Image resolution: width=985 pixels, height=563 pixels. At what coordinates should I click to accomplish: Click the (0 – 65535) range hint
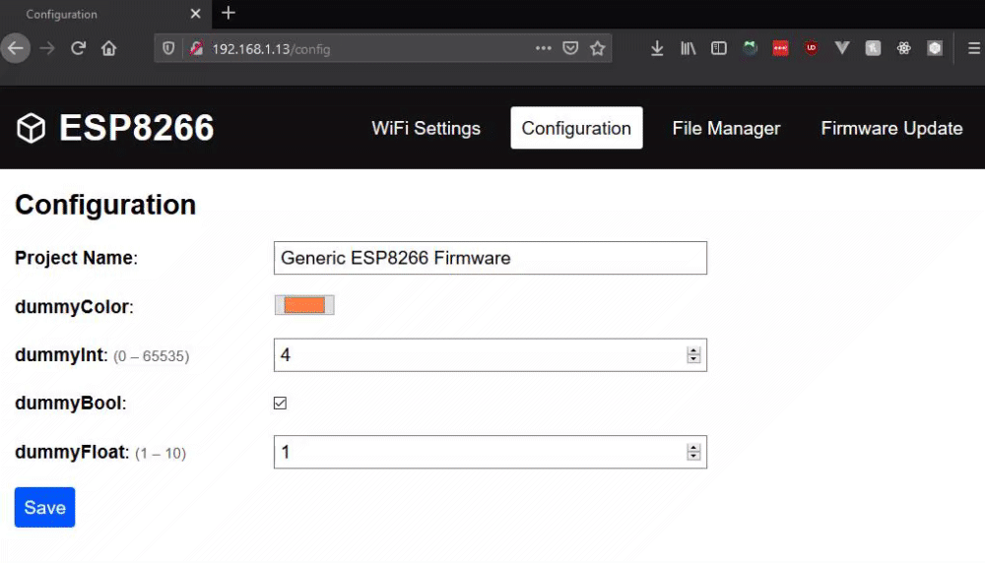(152, 356)
